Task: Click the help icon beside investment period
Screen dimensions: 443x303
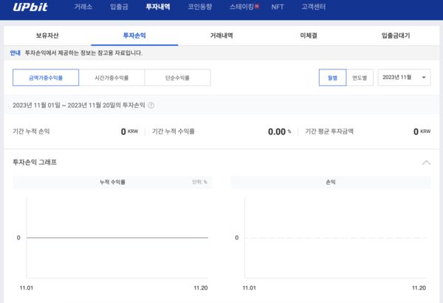Action: [151, 106]
